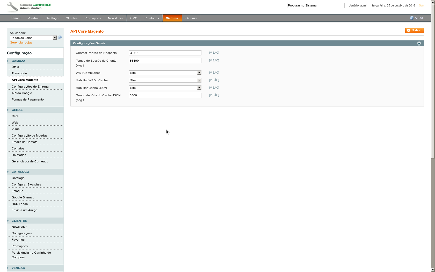Image resolution: width=435 pixels, height=272 pixels.
Task: Expand the VENDAS configuration section
Action: (x=18, y=268)
